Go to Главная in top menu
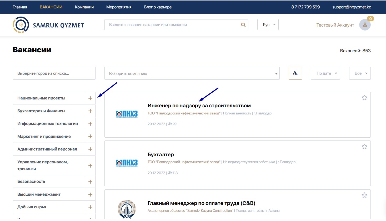This screenshot has width=386, height=221. [x=20, y=7]
